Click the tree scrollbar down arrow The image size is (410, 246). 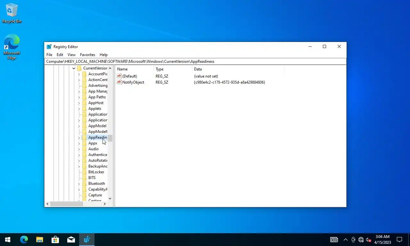tap(110, 198)
